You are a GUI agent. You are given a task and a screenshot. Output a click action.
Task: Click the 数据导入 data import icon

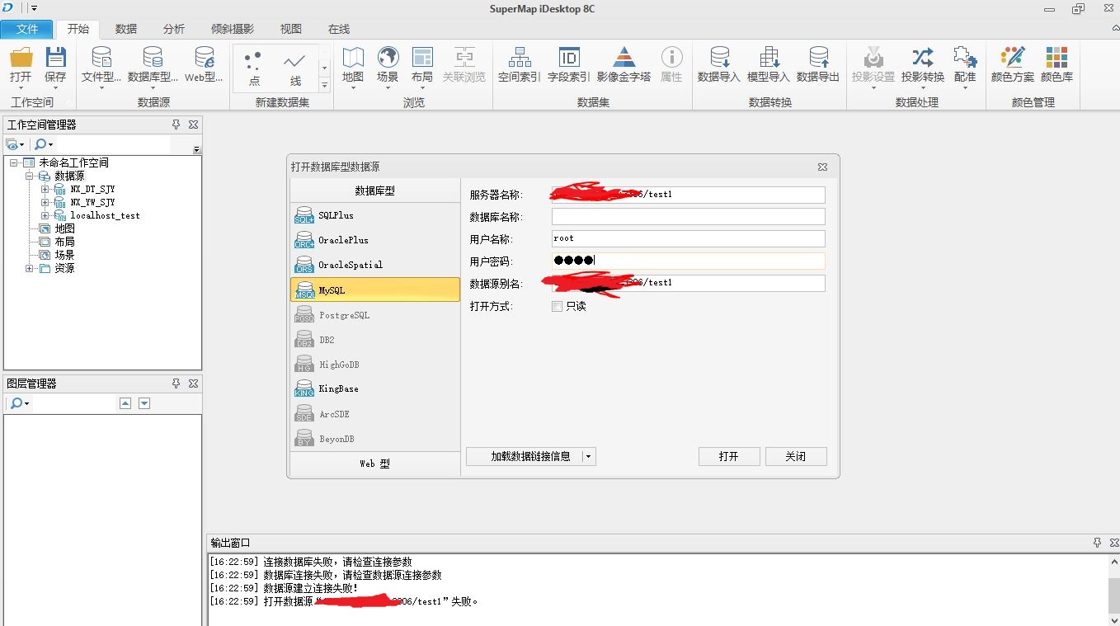719,58
